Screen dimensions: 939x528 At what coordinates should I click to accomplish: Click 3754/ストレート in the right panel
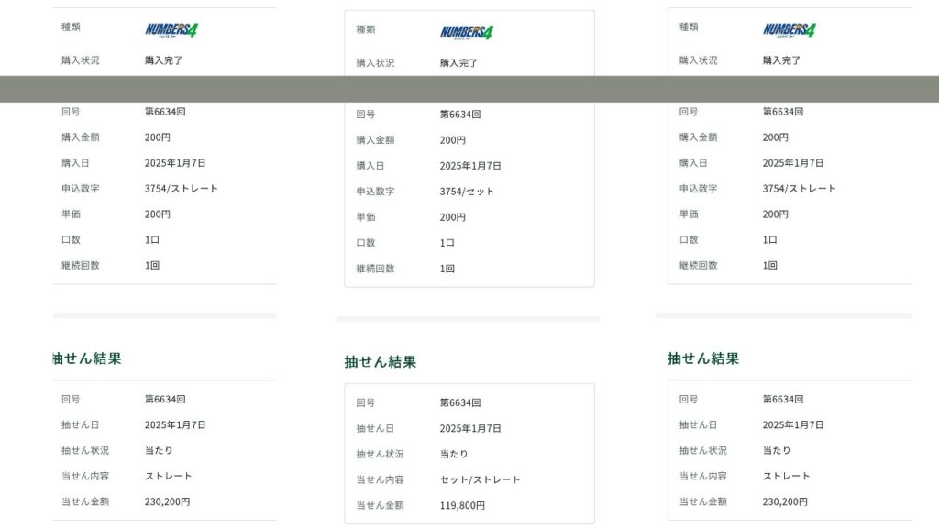click(x=799, y=188)
